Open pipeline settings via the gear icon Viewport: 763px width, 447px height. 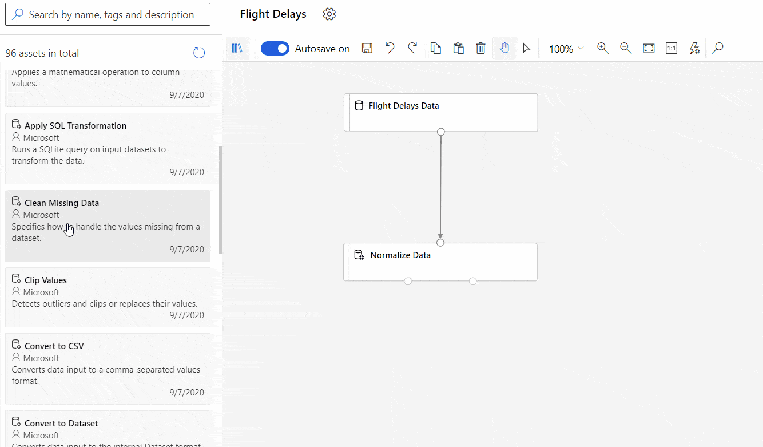click(329, 14)
